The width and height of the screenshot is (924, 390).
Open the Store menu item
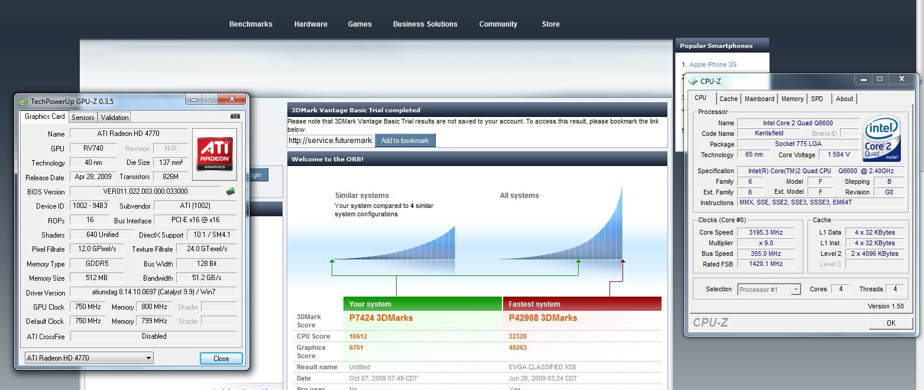click(x=551, y=24)
